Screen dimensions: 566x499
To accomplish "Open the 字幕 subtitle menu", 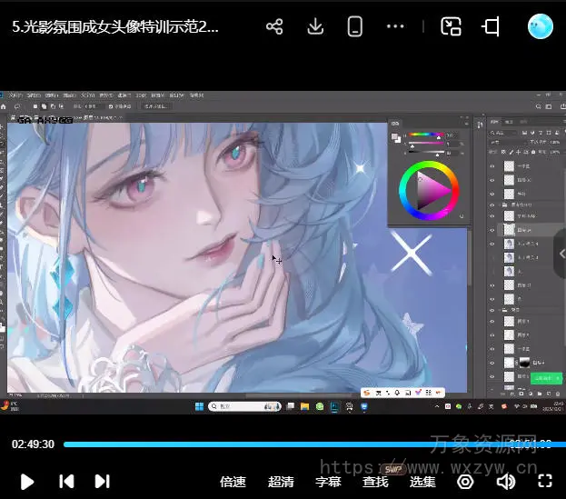I will tap(328, 482).
